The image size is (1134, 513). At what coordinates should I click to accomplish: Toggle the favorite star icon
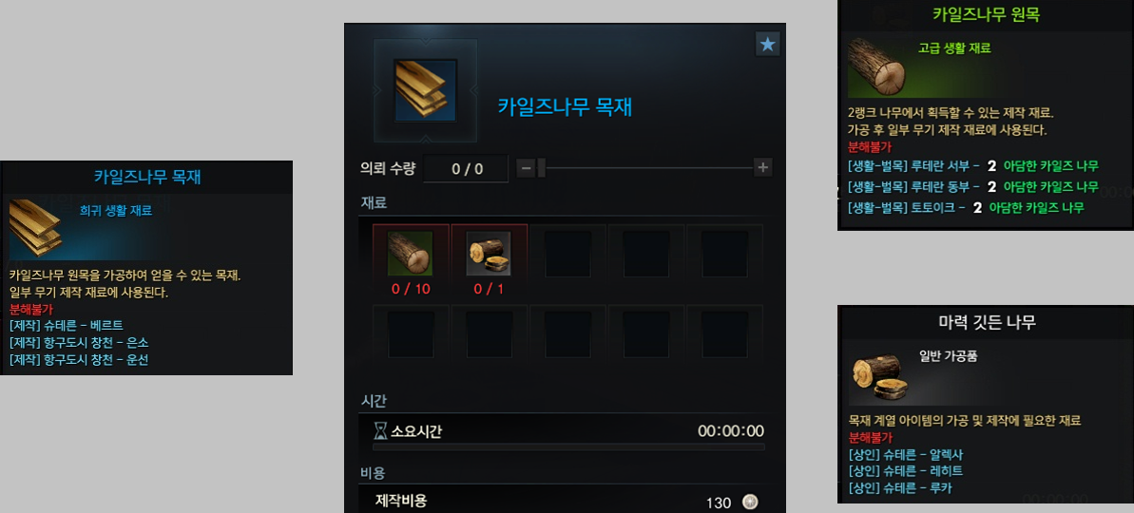tap(767, 44)
